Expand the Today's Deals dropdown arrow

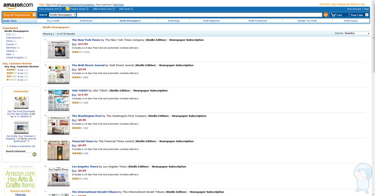(x=87, y=9)
